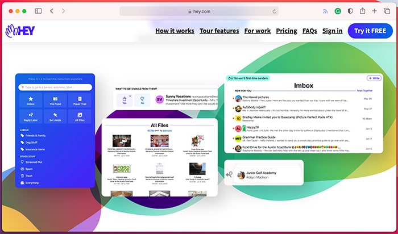The height and width of the screenshot is (234, 398).
Task: Show the tab overview
Action: (x=387, y=11)
